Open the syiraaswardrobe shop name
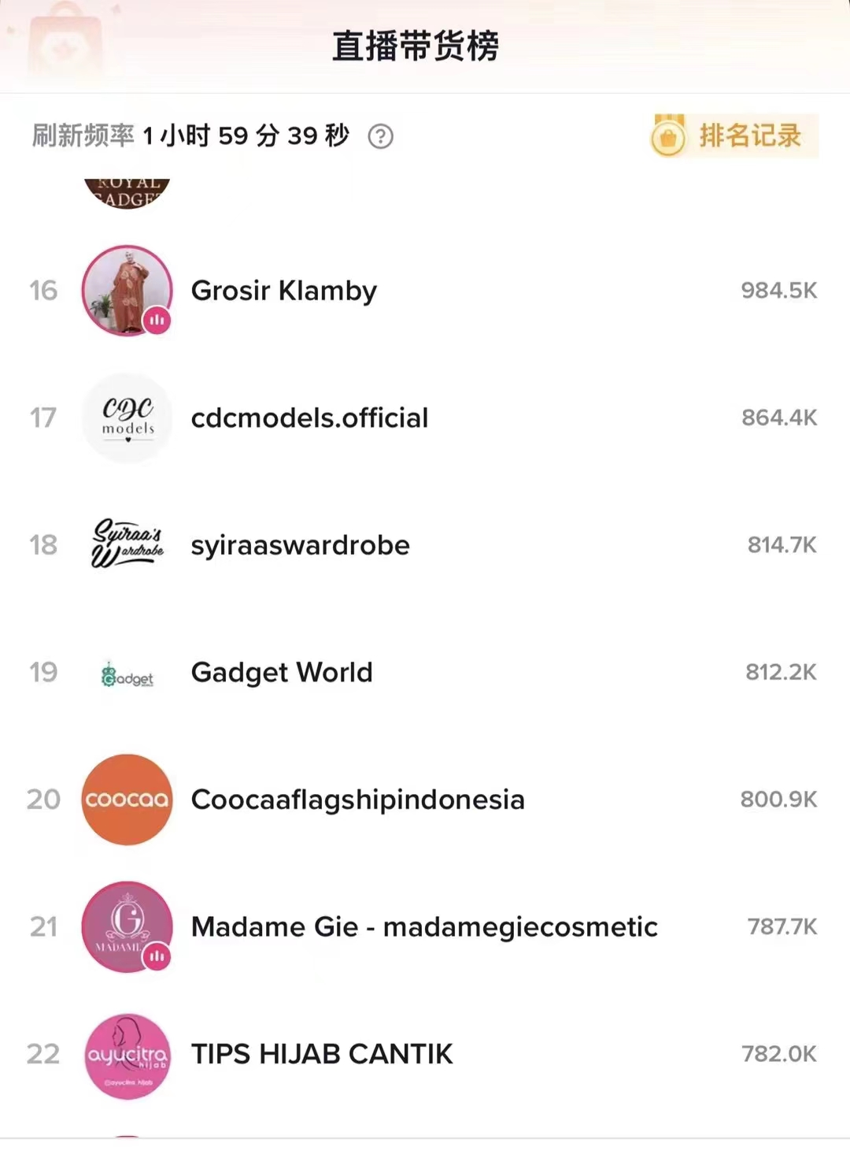 coord(300,545)
